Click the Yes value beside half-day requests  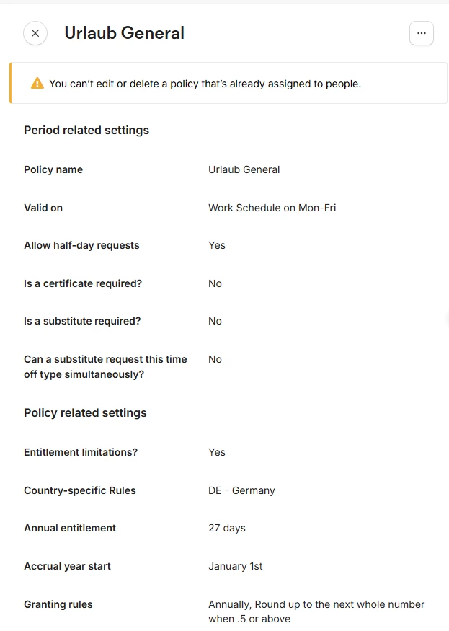tap(217, 245)
